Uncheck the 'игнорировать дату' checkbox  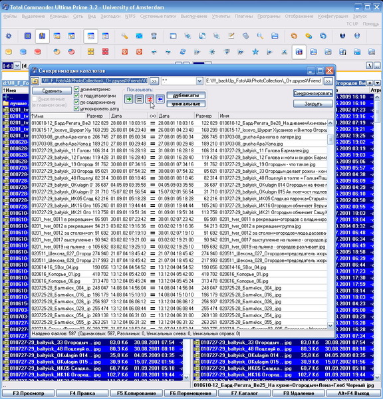pos(76,108)
